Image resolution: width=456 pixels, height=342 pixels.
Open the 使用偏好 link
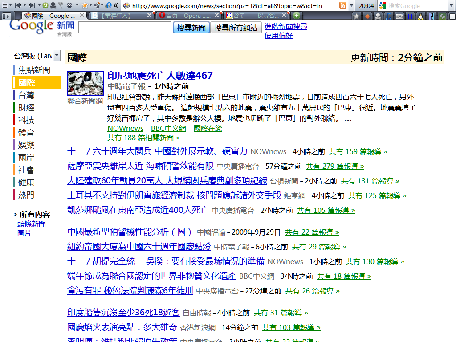(x=279, y=36)
